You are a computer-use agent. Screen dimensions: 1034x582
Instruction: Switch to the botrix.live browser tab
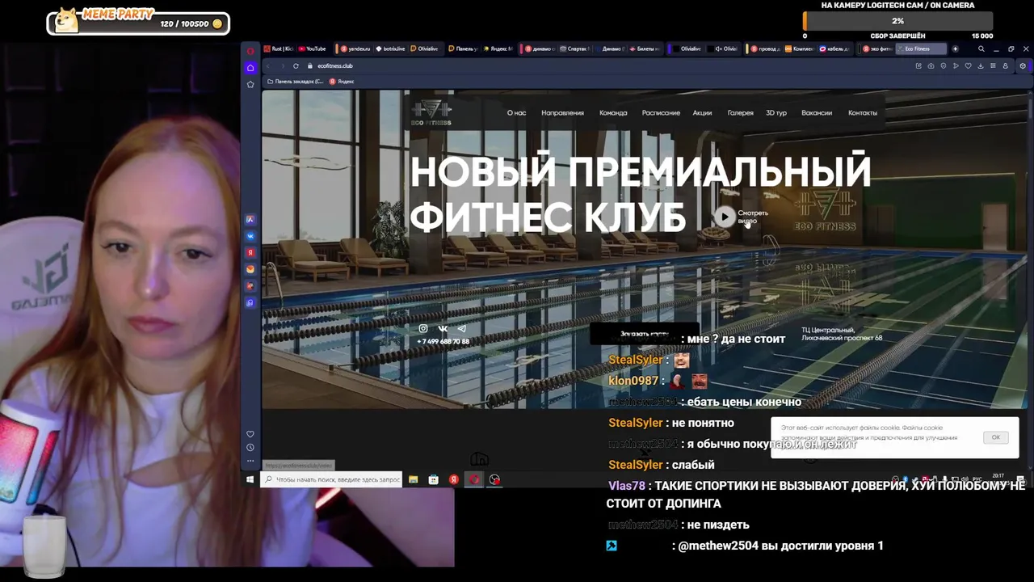point(391,48)
